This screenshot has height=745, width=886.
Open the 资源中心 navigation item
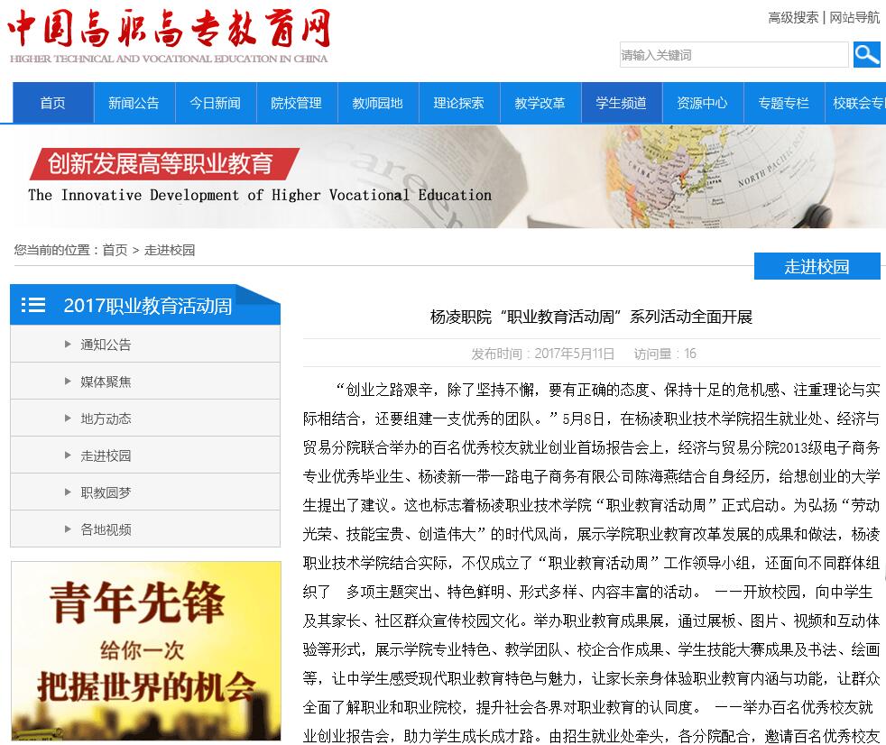[702, 103]
